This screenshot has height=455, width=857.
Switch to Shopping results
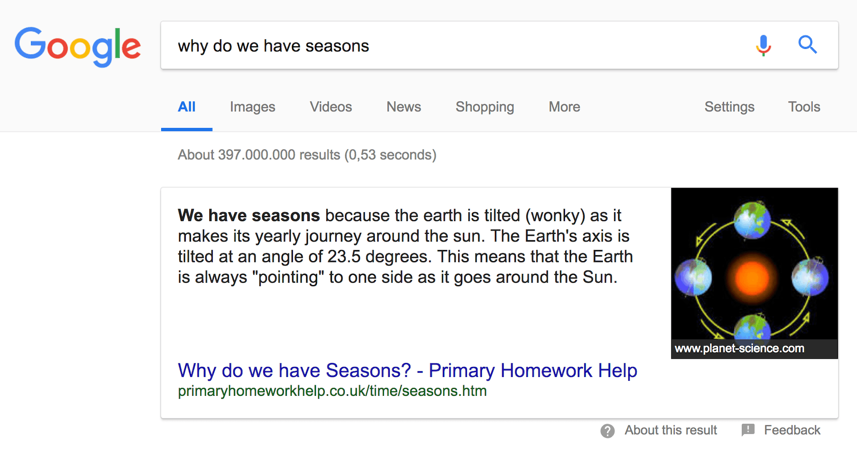click(485, 107)
